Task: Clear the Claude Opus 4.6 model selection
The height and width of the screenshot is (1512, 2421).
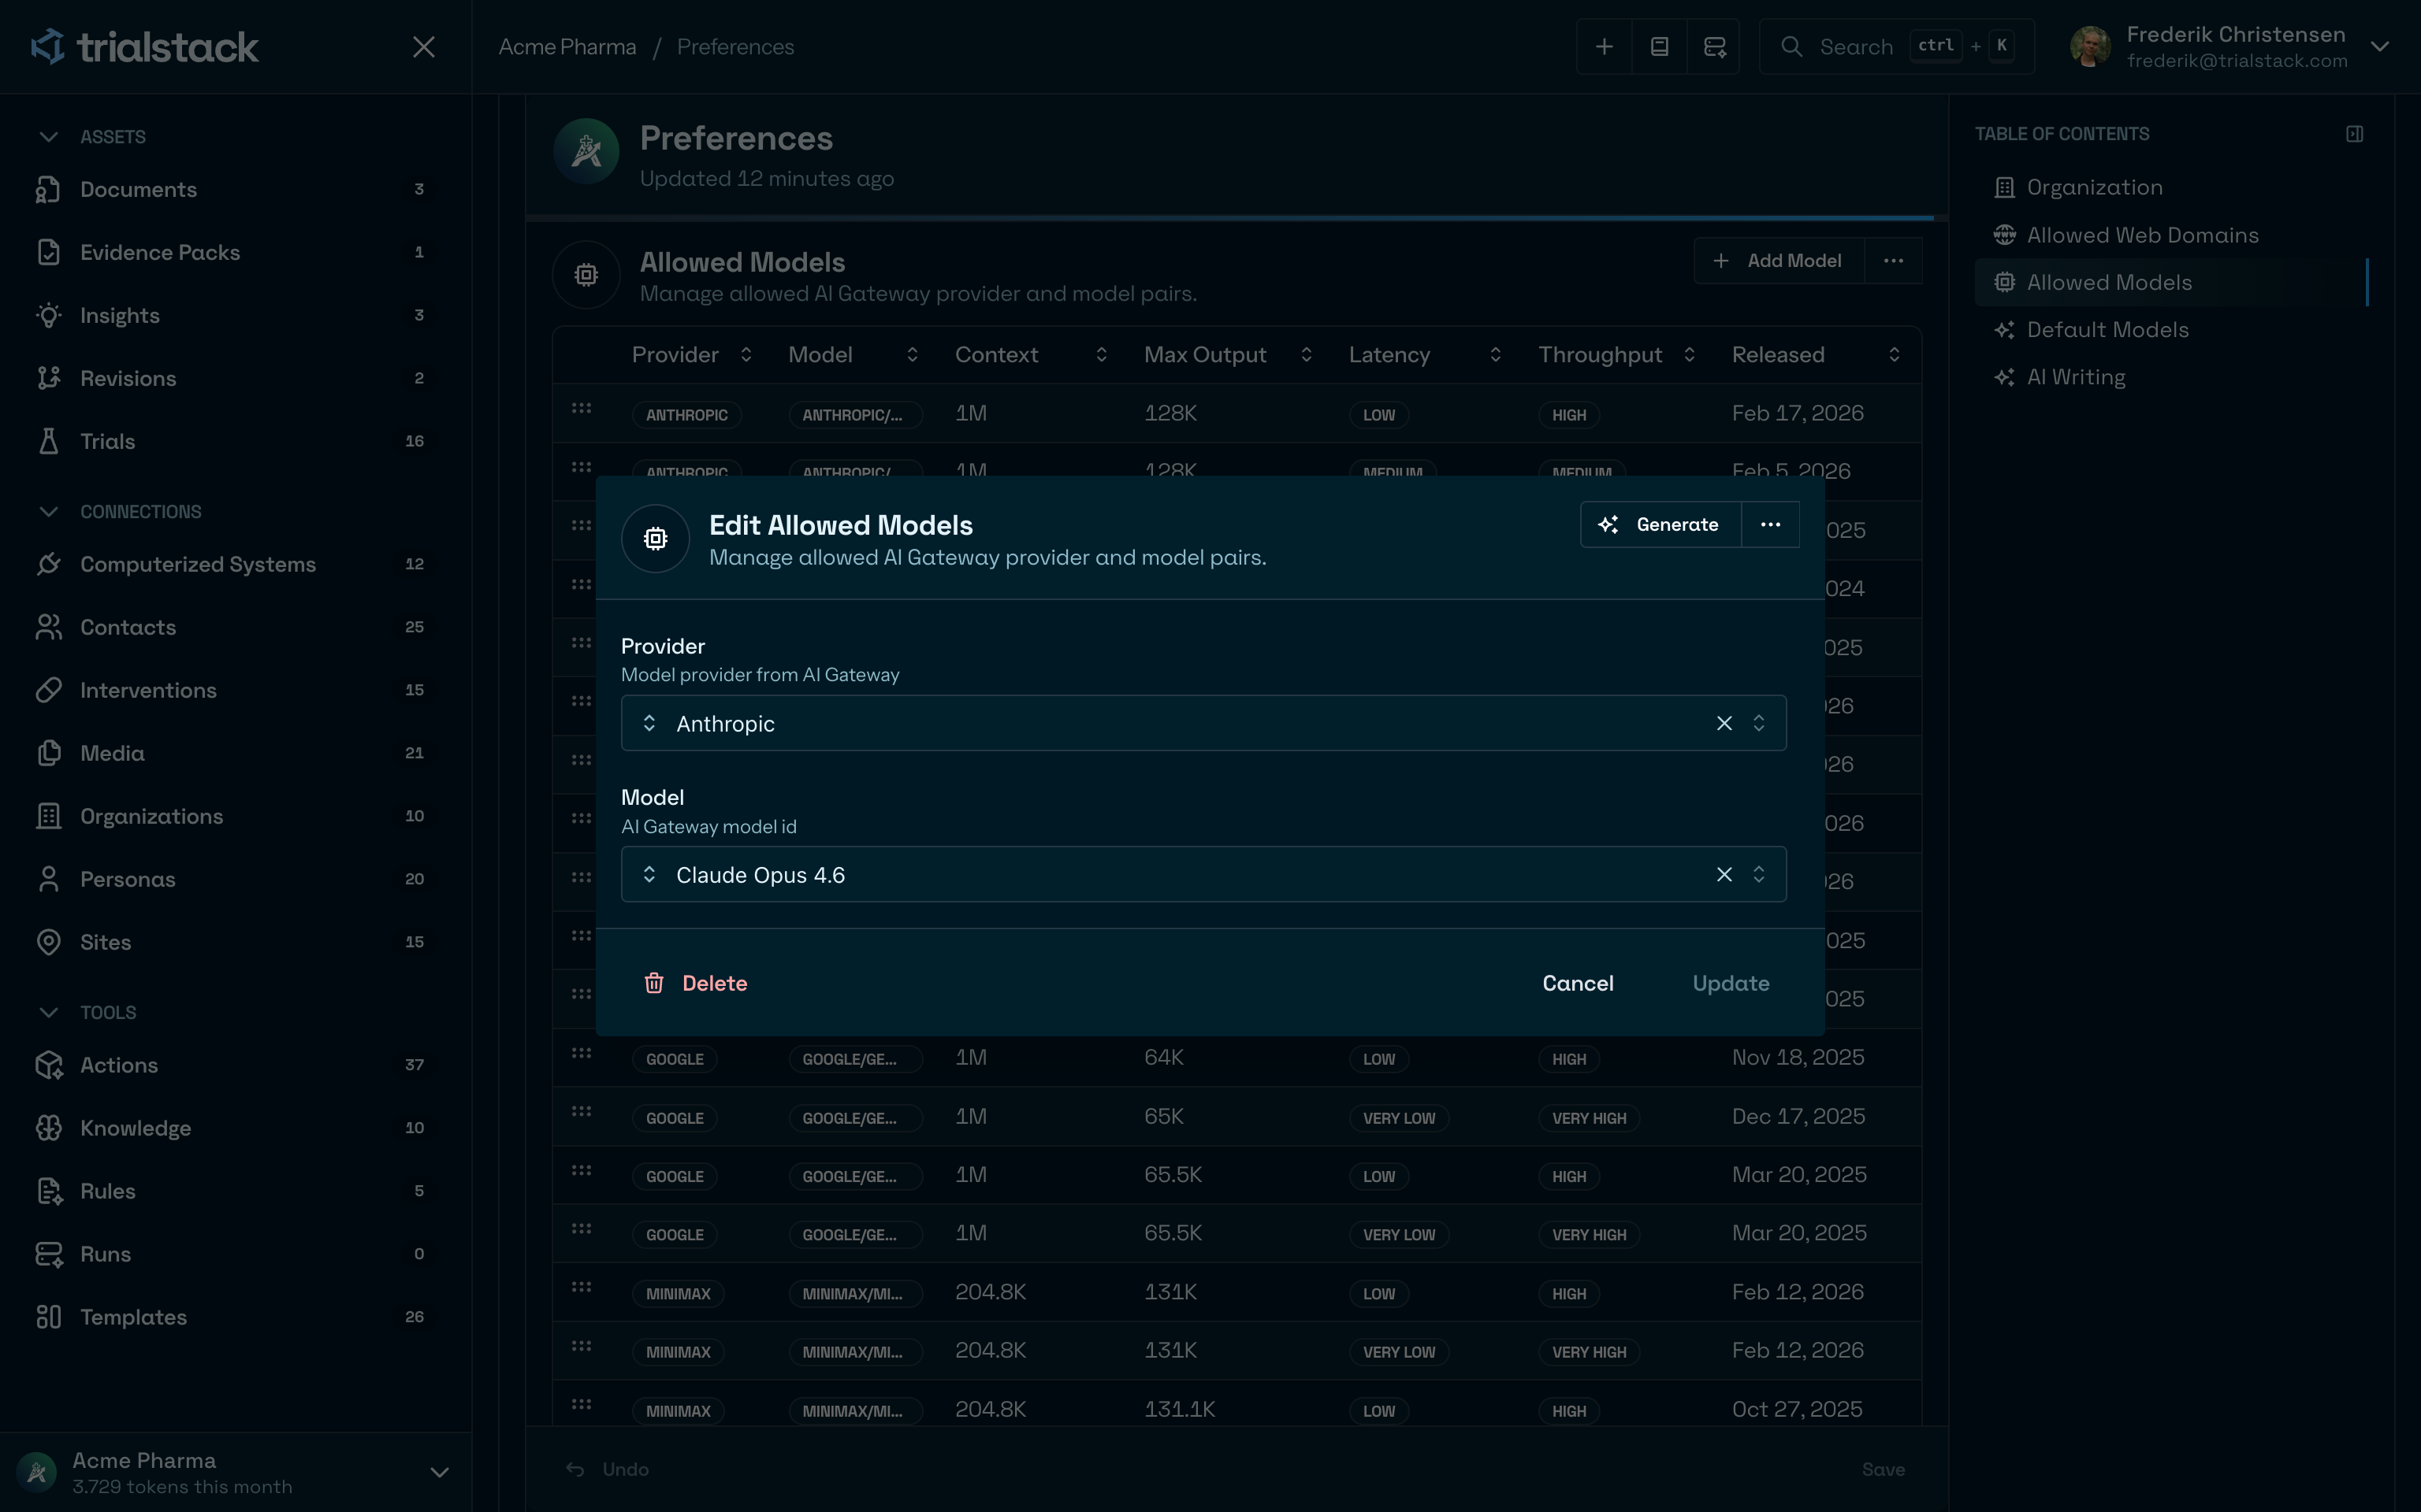Action: pos(1724,875)
